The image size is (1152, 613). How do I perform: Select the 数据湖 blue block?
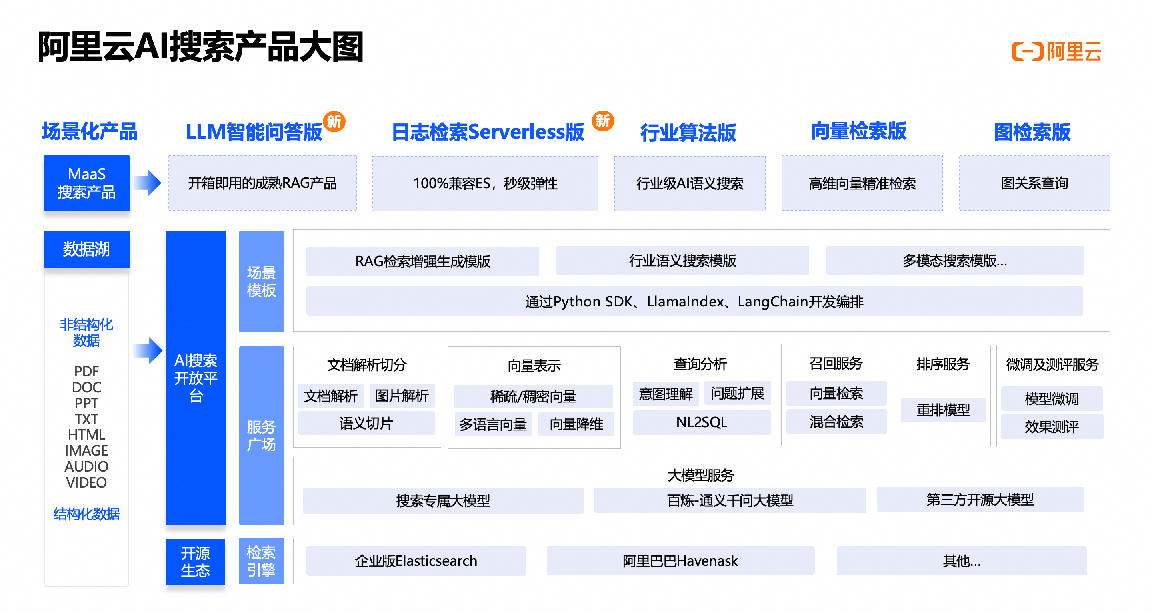click(86, 249)
